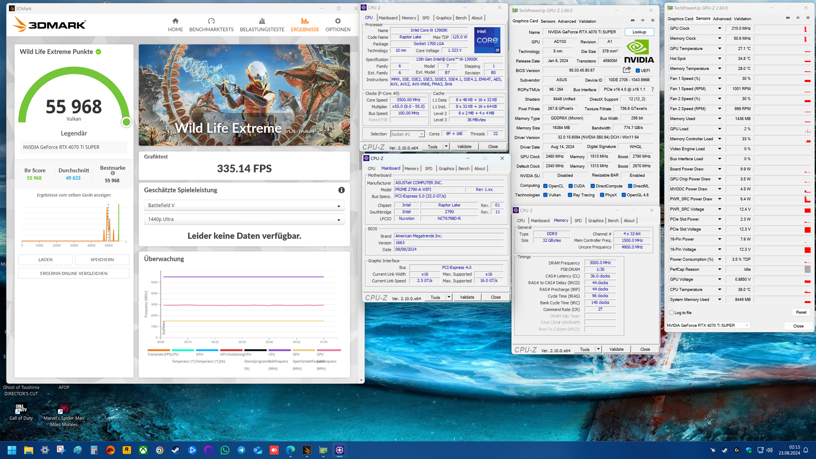
Task: Open Validation tab in GPU-Z Sensors window
Action: click(742, 19)
